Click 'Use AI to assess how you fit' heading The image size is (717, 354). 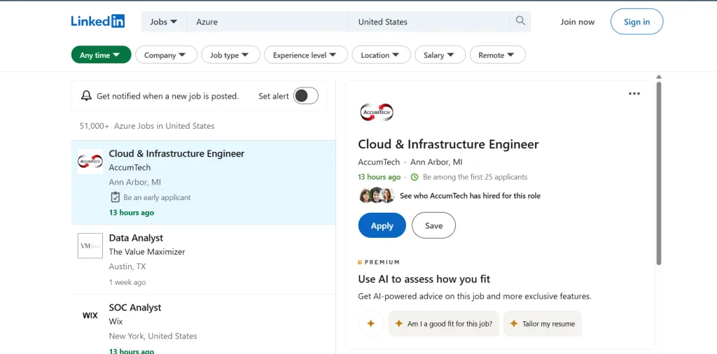[x=424, y=278]
